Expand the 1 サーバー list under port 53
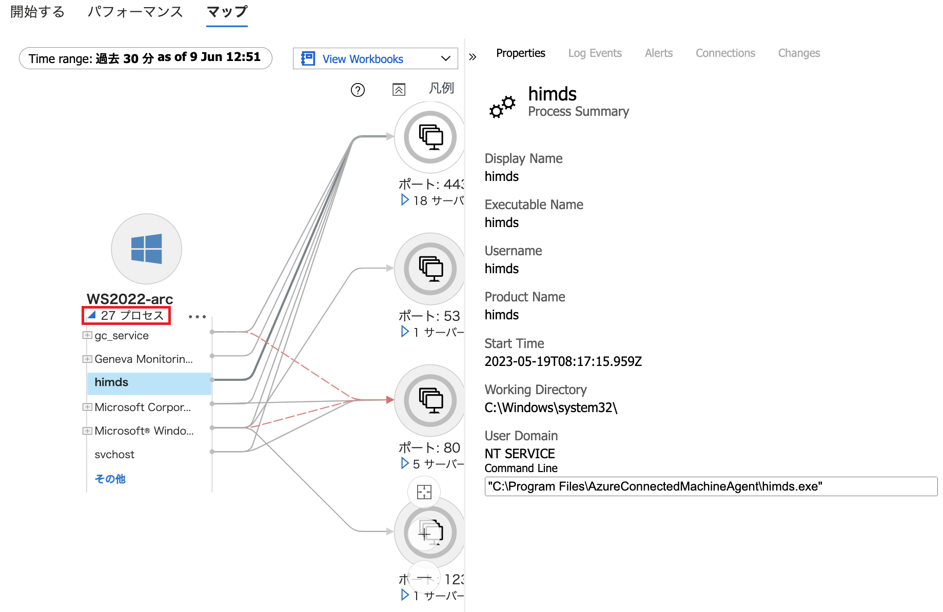Viewport: 943px width, 612px height. pos(405,332)
